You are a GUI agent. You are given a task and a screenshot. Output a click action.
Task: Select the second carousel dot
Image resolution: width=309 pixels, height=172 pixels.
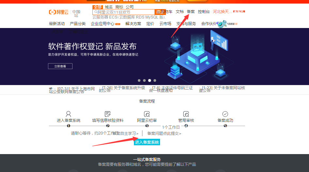pos(144,80)
